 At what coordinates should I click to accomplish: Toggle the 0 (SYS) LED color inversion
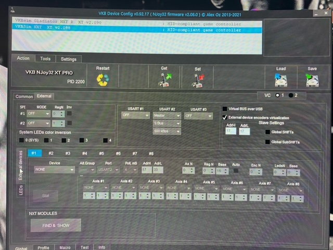click(x=21, y=140)
